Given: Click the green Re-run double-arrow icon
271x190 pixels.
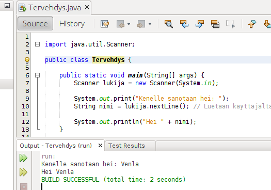Looking at the screenshot, I should 23,157.
